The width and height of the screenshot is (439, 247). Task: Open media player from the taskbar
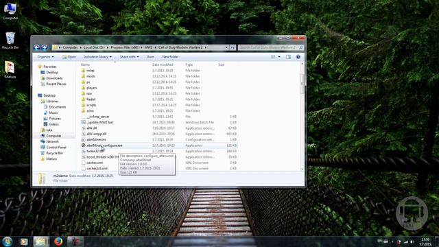pyautogui.click(x=24, y=242)
